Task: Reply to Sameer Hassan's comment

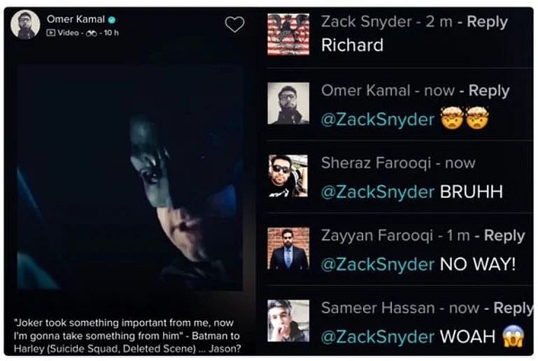Action: coord(514,308)
